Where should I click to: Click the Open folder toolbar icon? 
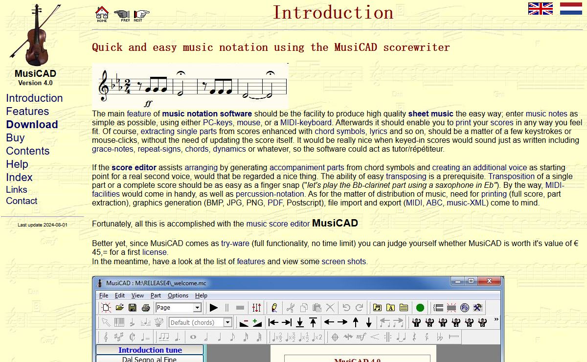click(x=119, y=308)
